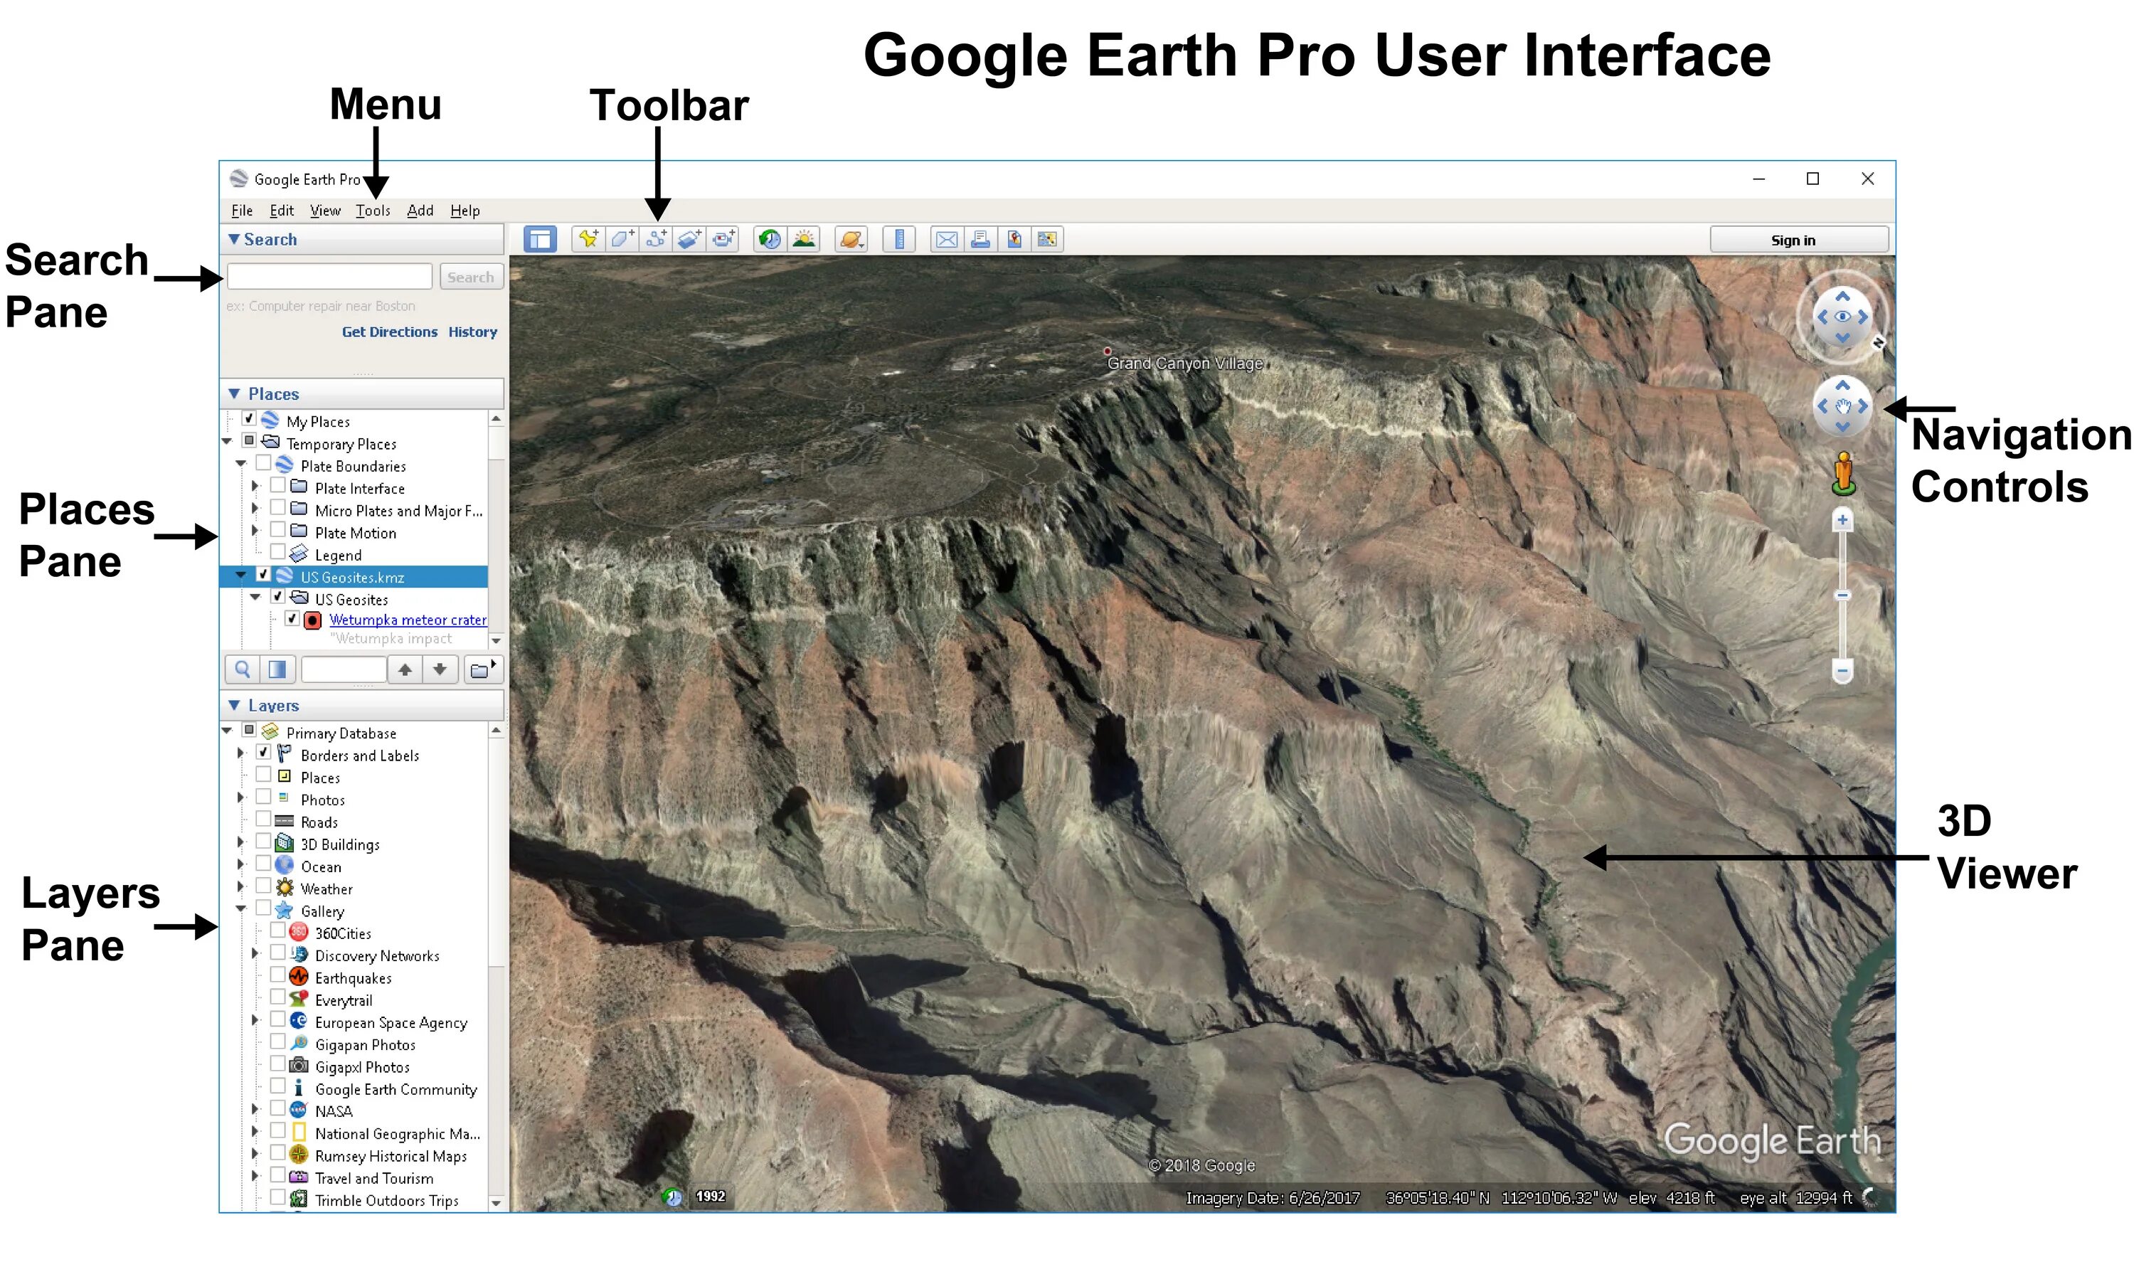The width and height of the screenshot is (2134, 1262).
Task: Hide the sidebar using toolbar button
Action: (539, 240)
